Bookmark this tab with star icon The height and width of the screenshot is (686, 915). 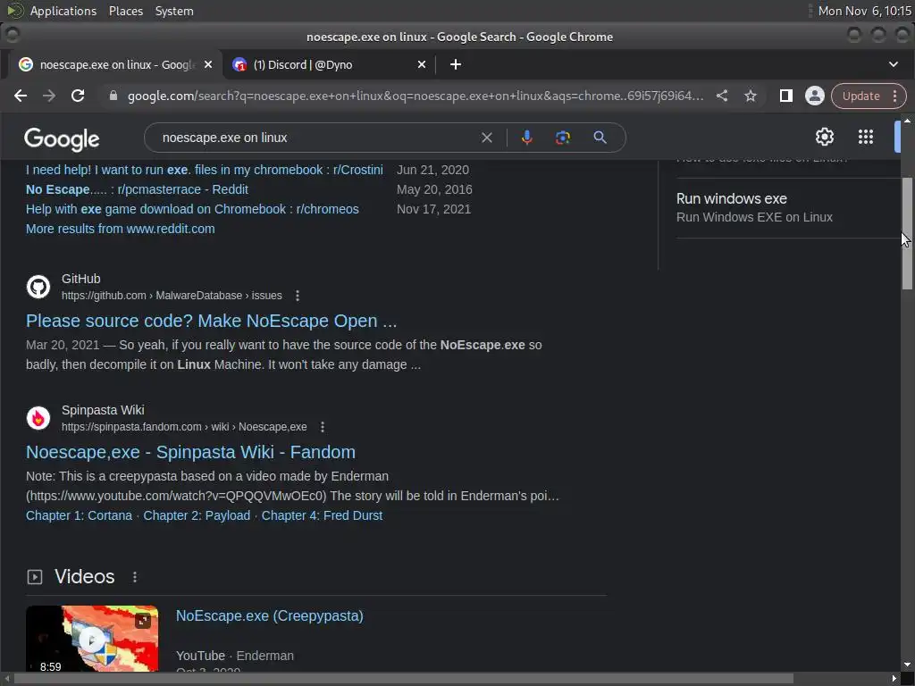(x=751, y=96)
